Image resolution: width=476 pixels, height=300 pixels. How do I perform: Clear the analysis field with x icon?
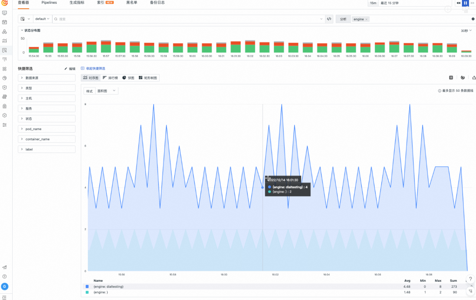[x=473, y=19]
